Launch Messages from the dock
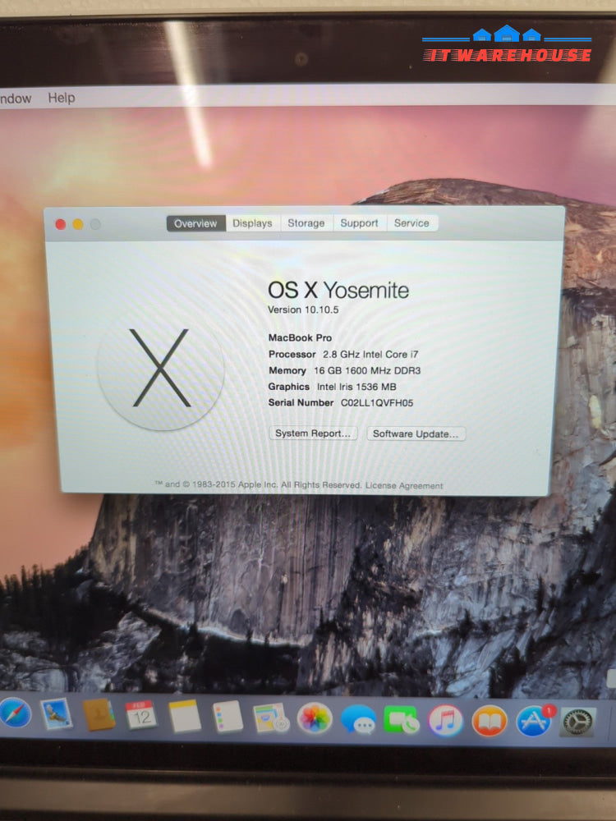 click(x=358, y=720)
